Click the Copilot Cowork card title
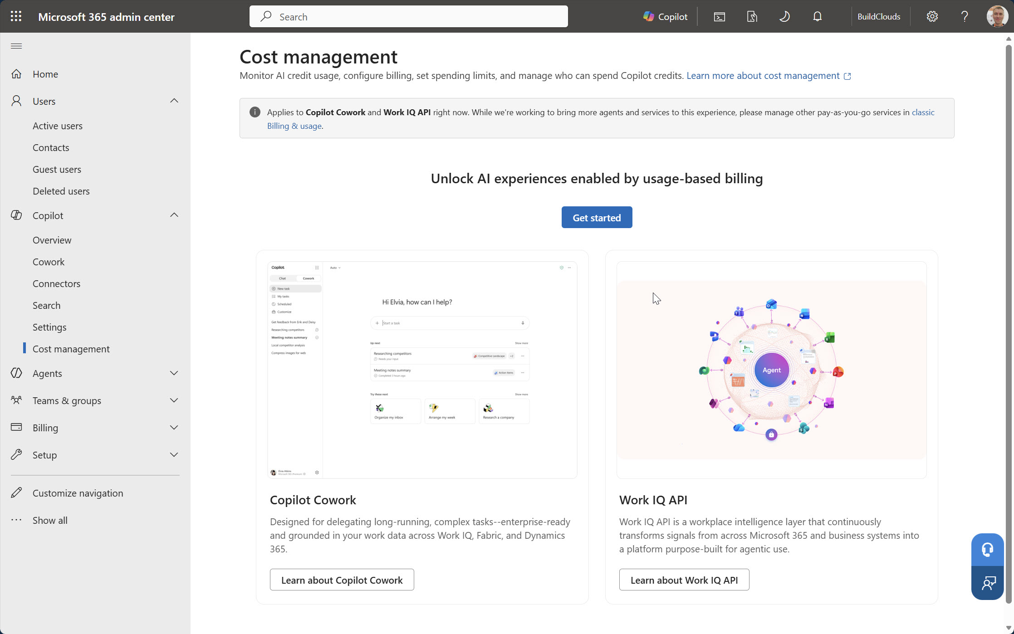Screen dimensions: 1014x634 pyautogui.click(x=313, y=500)
